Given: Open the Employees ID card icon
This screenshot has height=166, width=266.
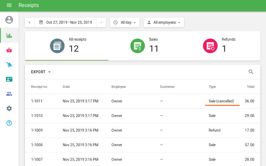Looking at the screenshot, I should 9,79.
